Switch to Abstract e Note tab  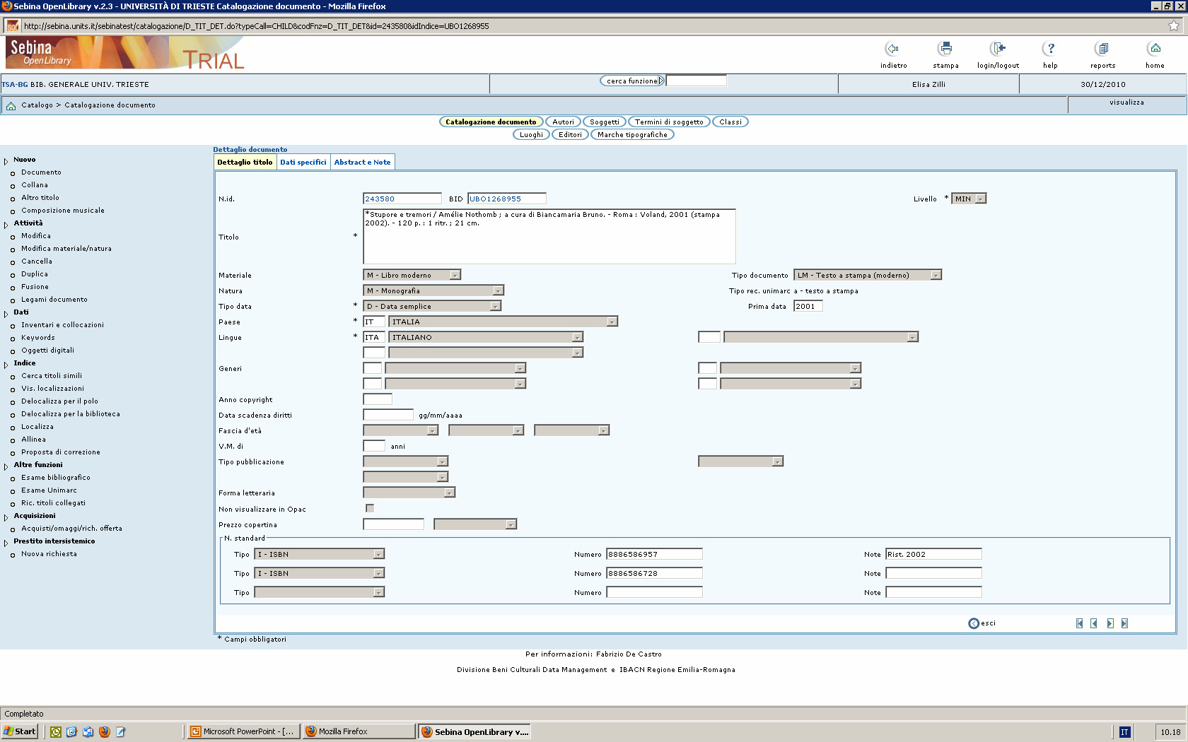(362, 162)
